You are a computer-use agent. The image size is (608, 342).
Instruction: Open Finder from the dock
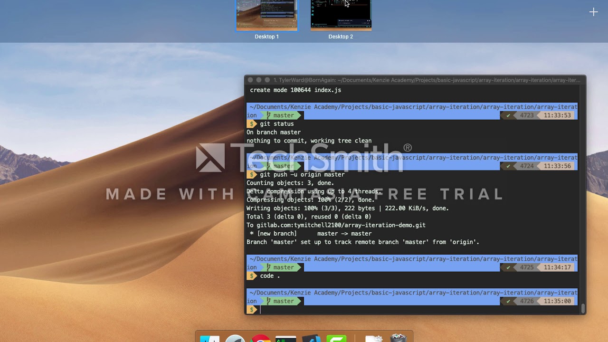click(210, 339)
